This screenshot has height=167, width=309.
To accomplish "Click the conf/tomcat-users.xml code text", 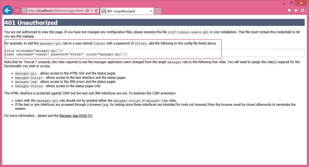I will (188, 32).
